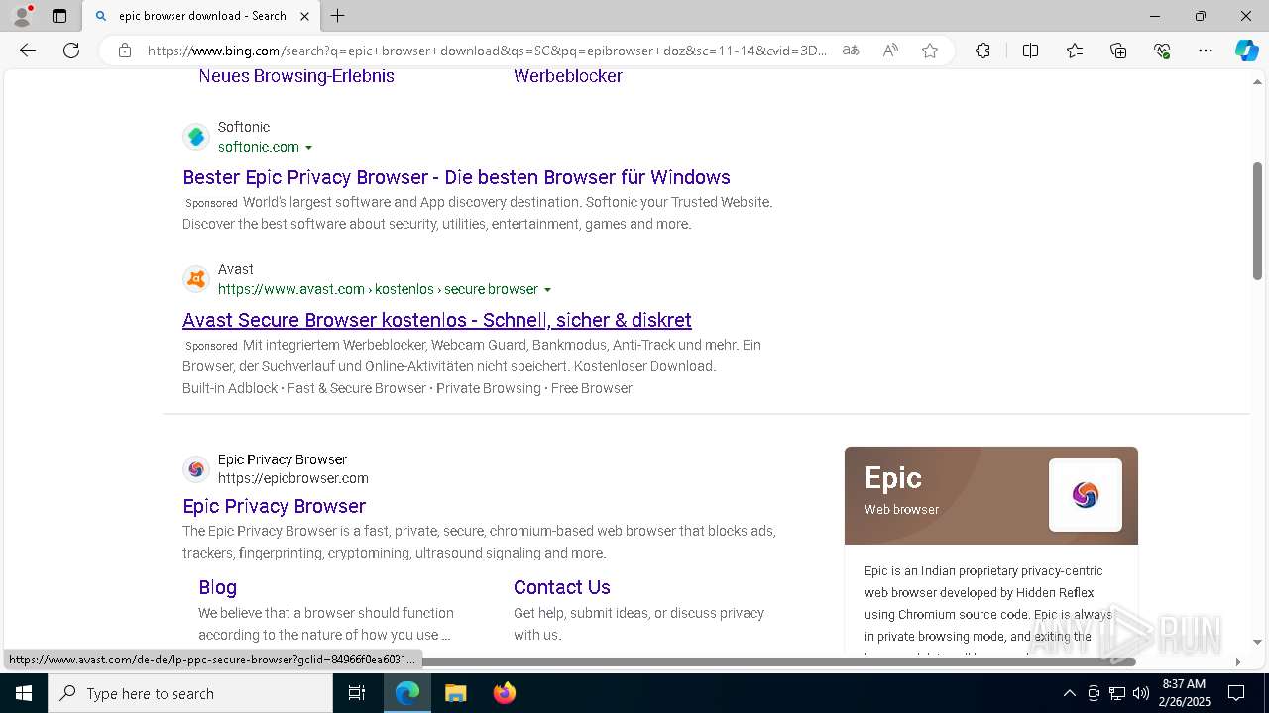
Task: Open the Windows Start menu
Action: [x=24, y=693]
